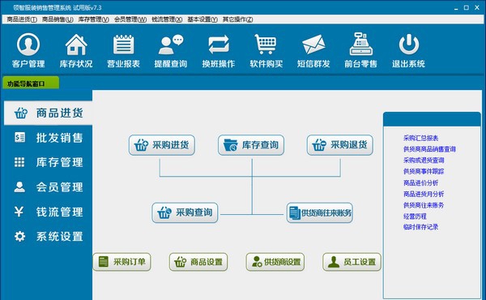Open the 商品设置 button
This screenshot has height=300, width=486.
198,262
